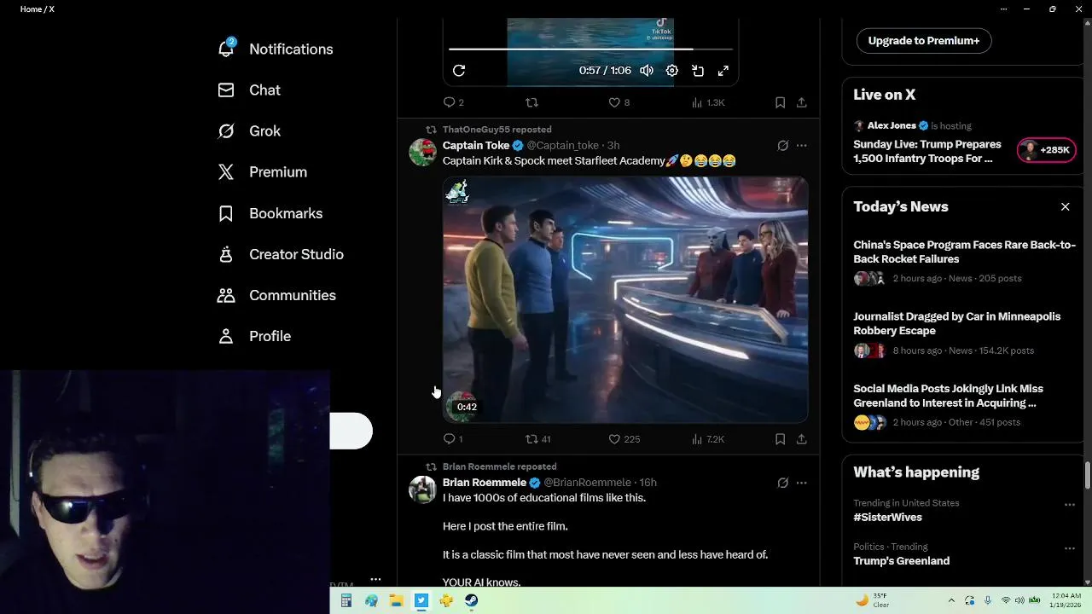
Task: Open File Explorer from the taskbar
Action: [x=396, y=600]
